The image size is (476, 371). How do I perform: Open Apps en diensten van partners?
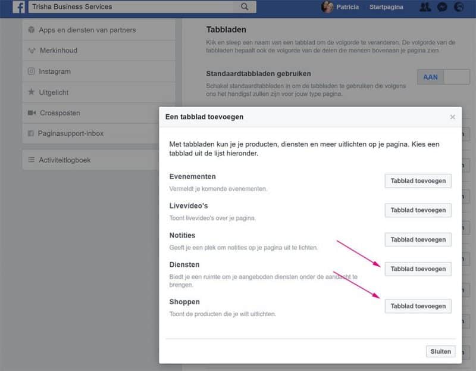click(99, 30)
